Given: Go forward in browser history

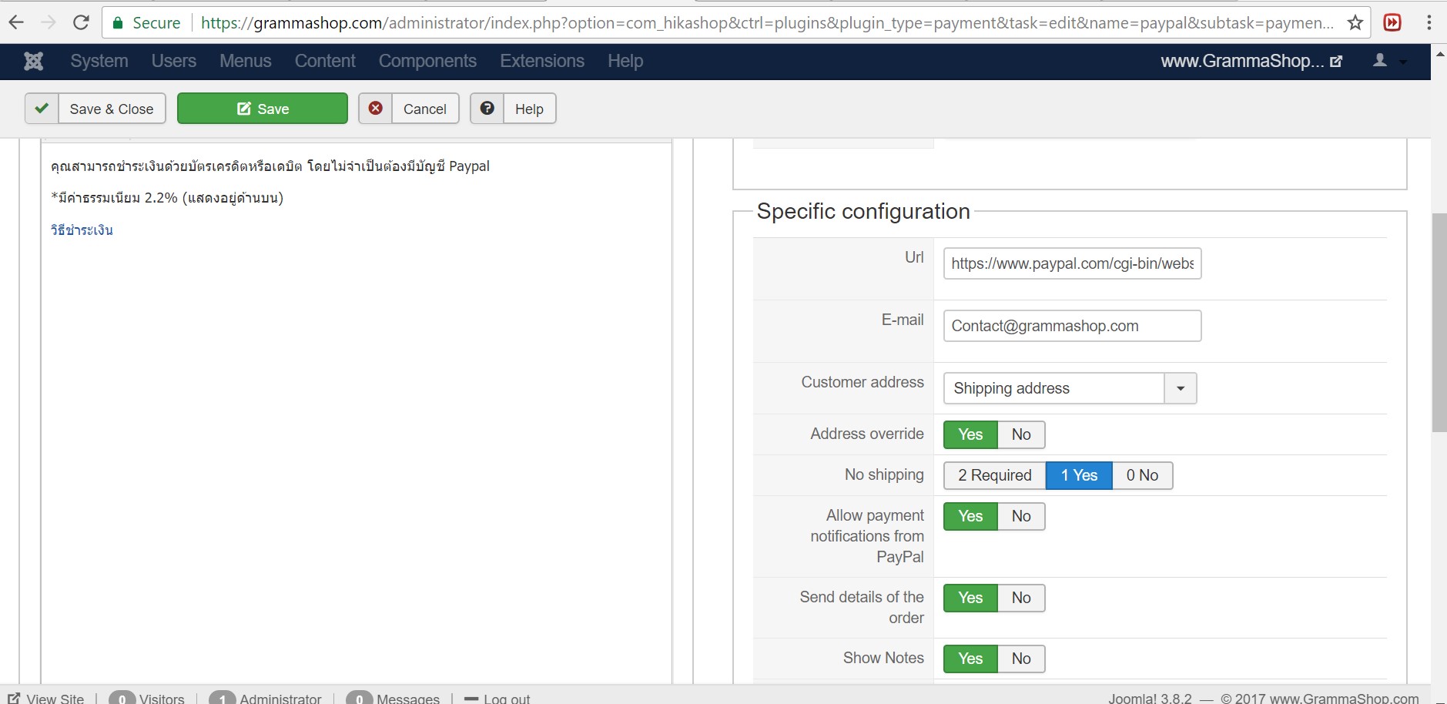Looking at the screenshot, I should tap(49, 22).
